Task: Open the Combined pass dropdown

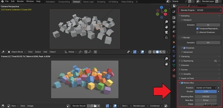Action: (x=156, y=106)
